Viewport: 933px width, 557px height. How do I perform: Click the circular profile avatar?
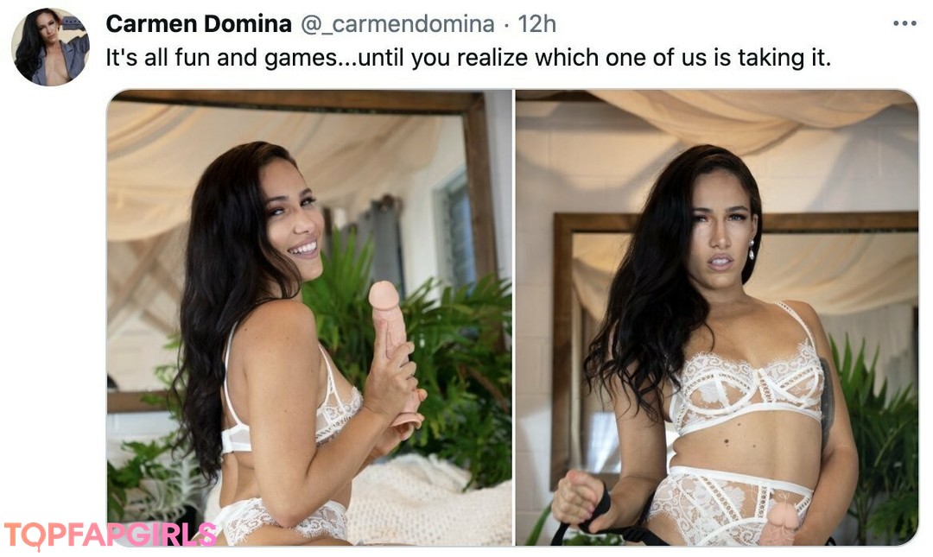coord(51,47)
